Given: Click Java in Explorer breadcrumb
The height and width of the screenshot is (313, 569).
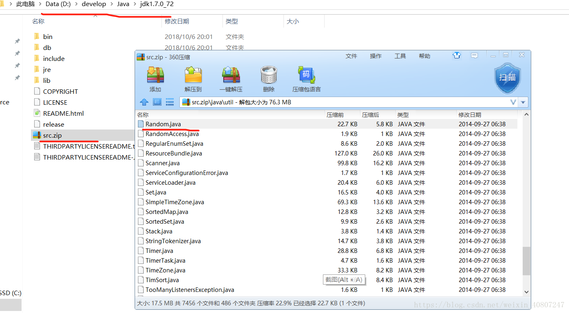Looking at the screenshot, I should pyautogui.click(x=123, y=4).
